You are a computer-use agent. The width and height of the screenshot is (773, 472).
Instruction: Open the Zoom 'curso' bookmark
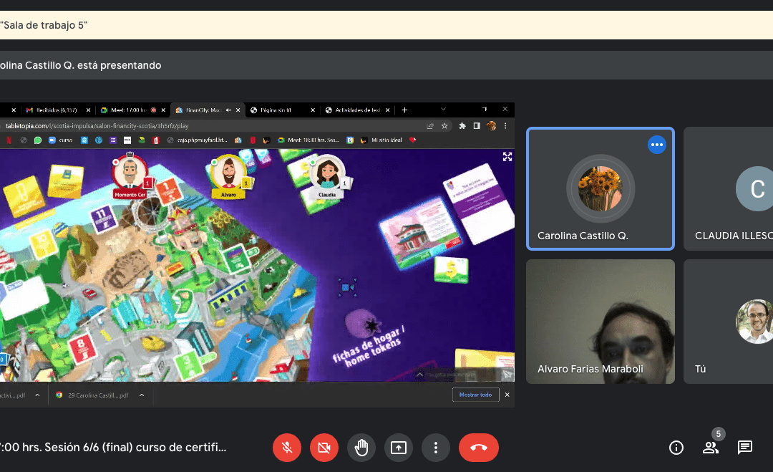tap(61, 140)
